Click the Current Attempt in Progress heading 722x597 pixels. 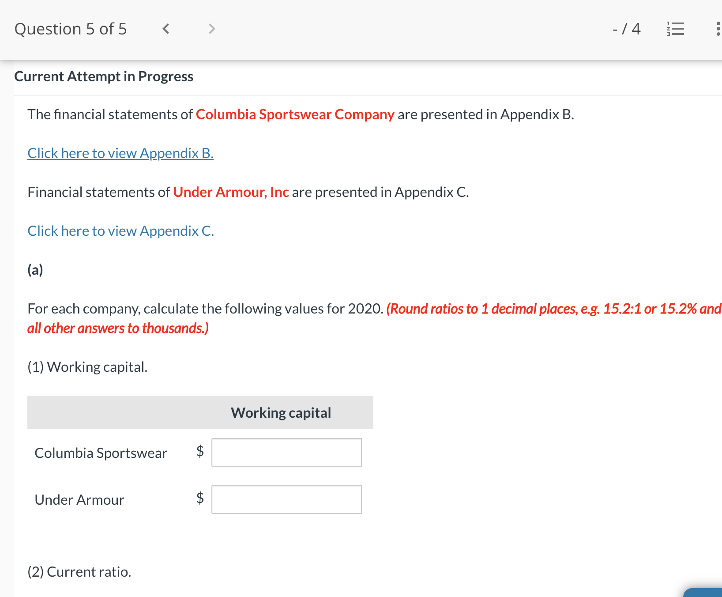click(104, 76)
